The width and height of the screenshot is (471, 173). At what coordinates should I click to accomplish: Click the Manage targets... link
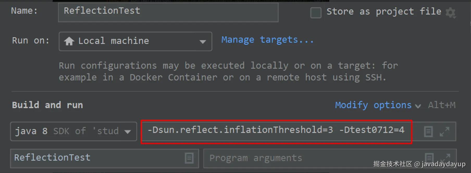click(268, 40)
